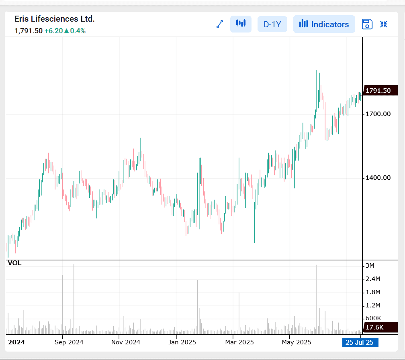
Task: Click the Jan 2025 axis label
Action: tap(182, 342)
